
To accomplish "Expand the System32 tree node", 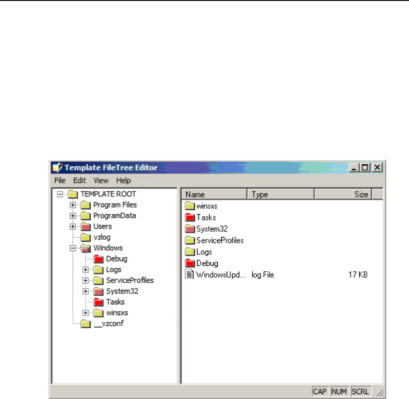I will [86, 291].
